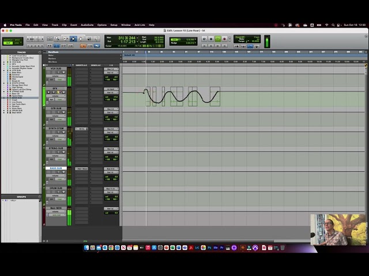
Task: Toggle Tab to Transients button
Action: pyautogui.click(x=50, y=46)
